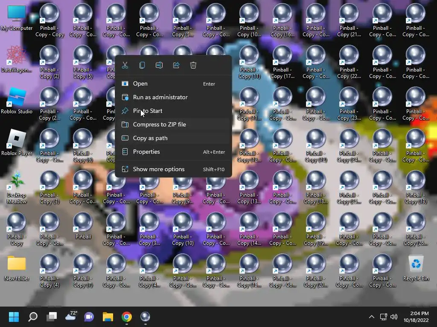Image resolution: width=437 pixels, height=327 pixels.
Task: Select Compress to ZIP file
Action: click(173, 125)
